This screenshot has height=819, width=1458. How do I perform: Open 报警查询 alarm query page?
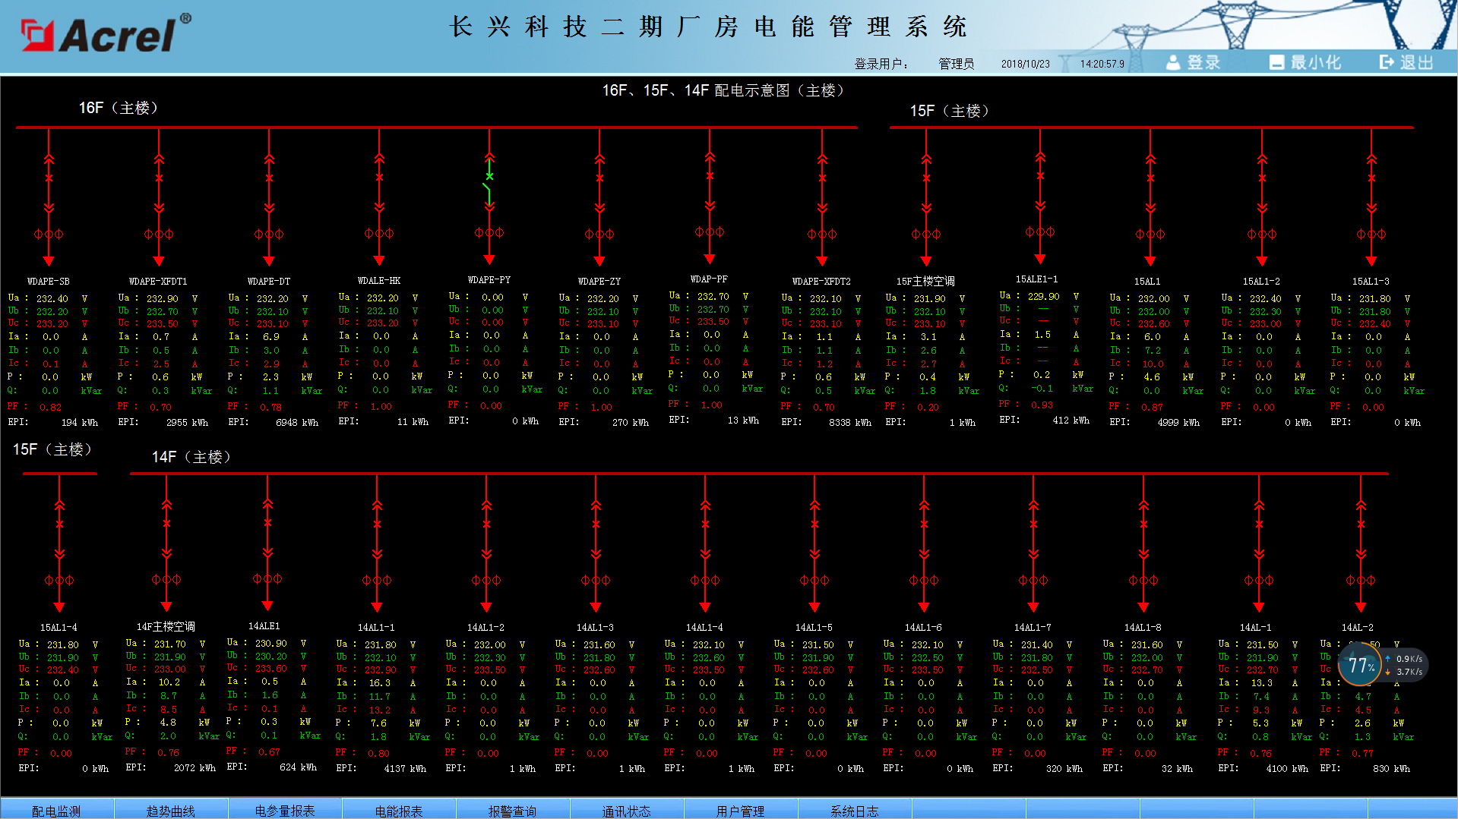[512, 810]
